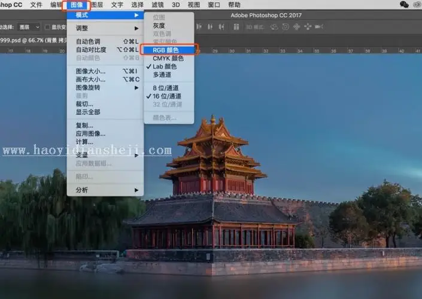Choose 自动对比度 from the Image menu
Viewport: 422px width, 299px height.
tap(105, 50)
